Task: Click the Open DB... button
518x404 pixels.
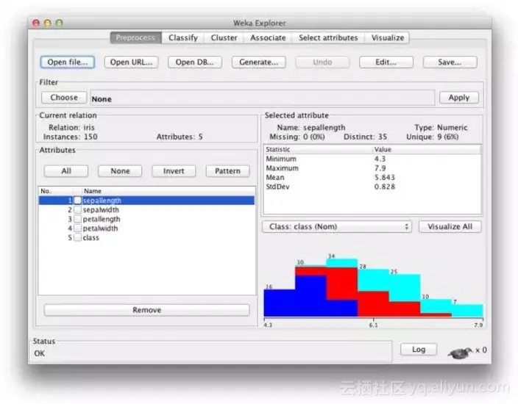Action: [x=194, y=62]
